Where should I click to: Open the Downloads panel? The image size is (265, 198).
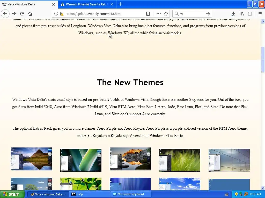click(233, 14)
